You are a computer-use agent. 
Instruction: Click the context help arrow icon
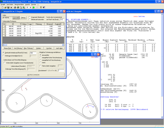(x=44, y=7)
